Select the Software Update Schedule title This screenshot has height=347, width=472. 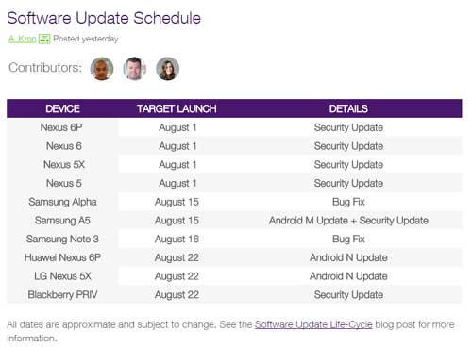tap(104, 18)
